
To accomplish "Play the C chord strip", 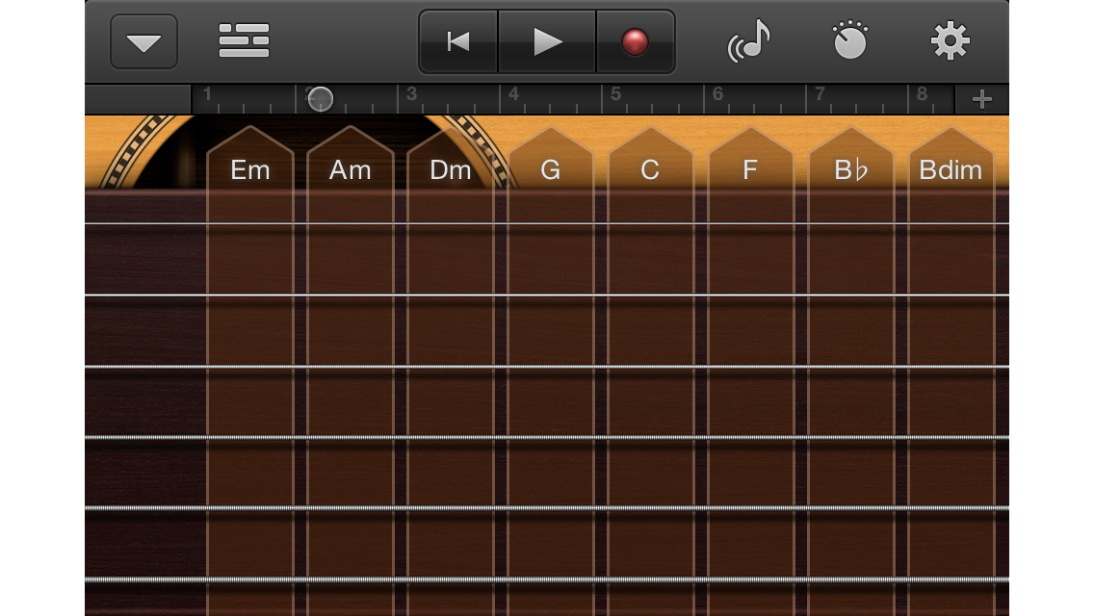I will tap(650, 370).
